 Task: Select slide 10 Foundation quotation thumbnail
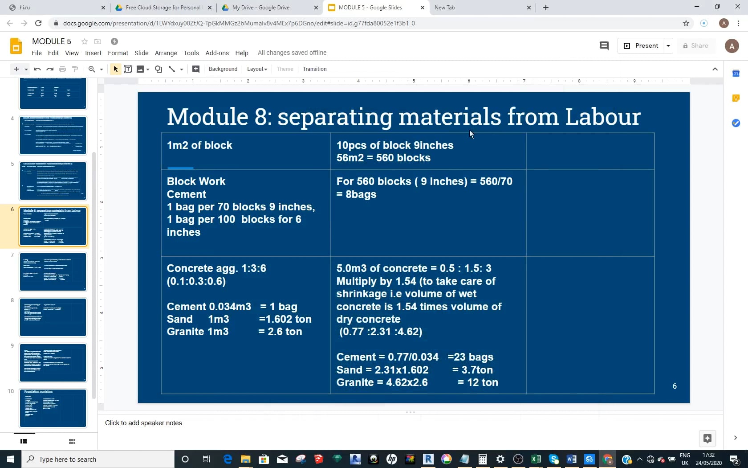53,408
